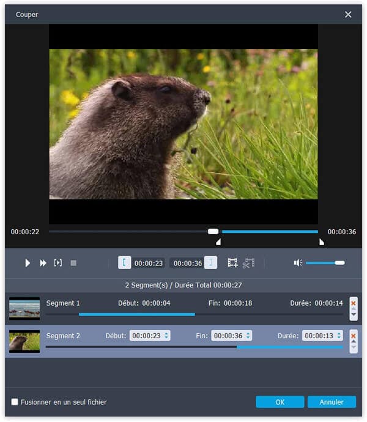
Task: Set segment start with the left bracket button
Action: [x=124, y=262]
